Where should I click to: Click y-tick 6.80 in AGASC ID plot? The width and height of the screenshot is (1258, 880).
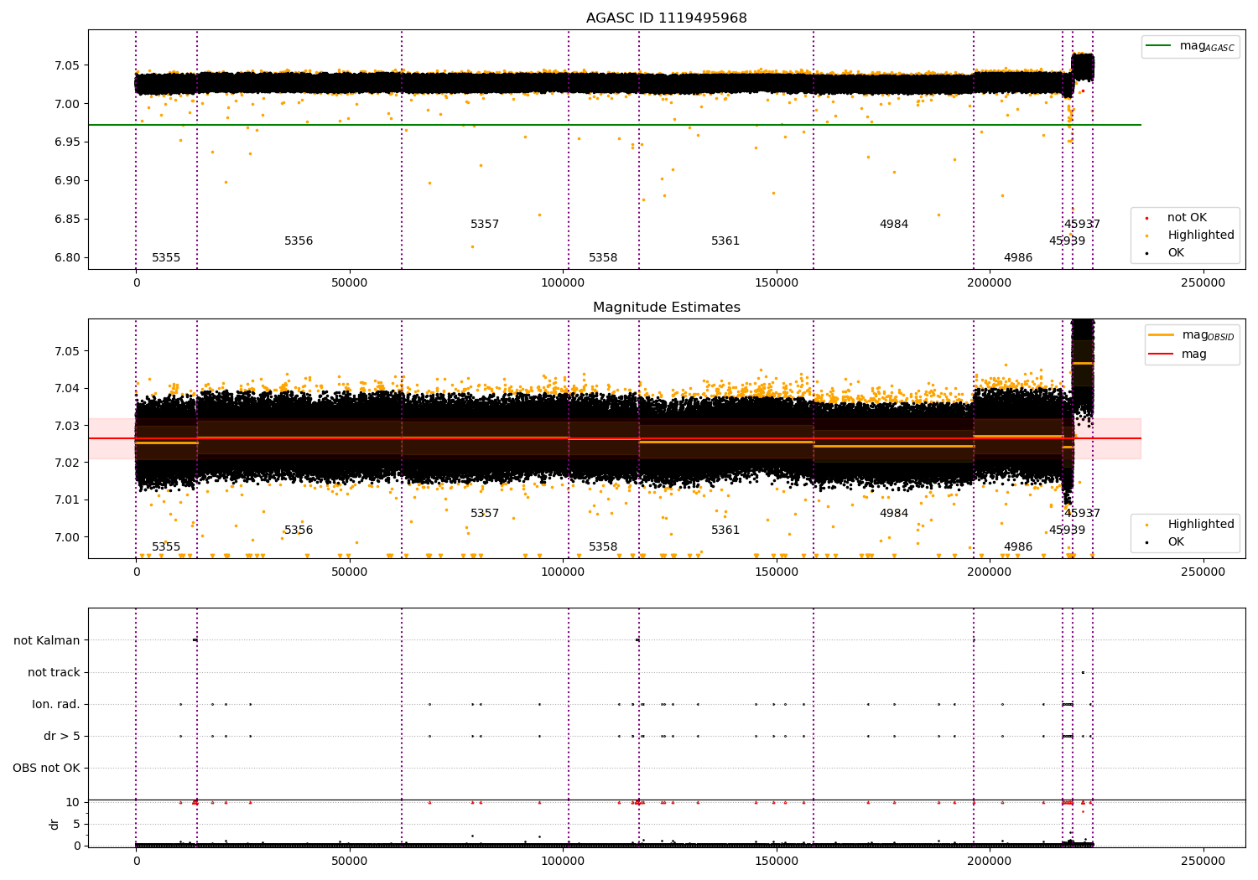(67, 258)
